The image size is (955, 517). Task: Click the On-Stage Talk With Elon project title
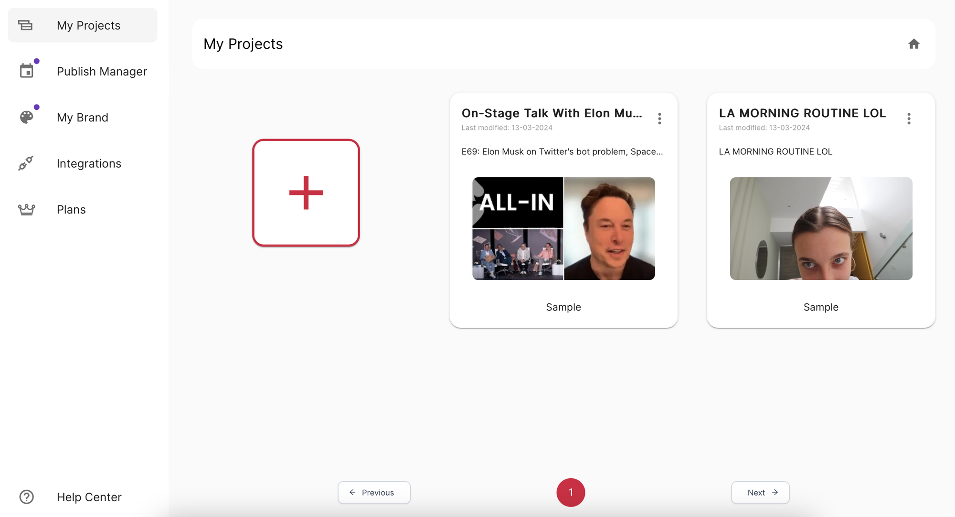(x=552, y=113)
